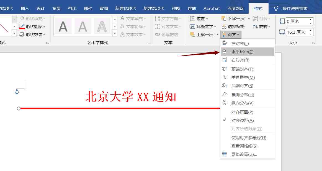This screenshot has height=171, width=322.
Task: Switch to the Insert (插入) tab
Action: coord(25,8)
